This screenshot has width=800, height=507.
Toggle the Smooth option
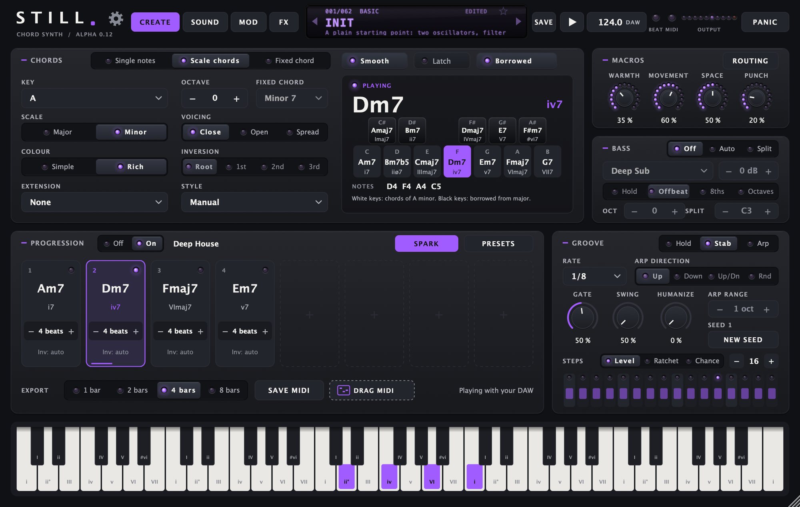point(374,61)
